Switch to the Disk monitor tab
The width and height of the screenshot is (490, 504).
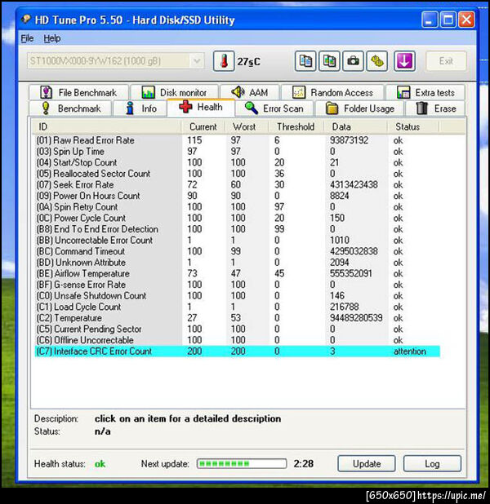pos(175,93)
